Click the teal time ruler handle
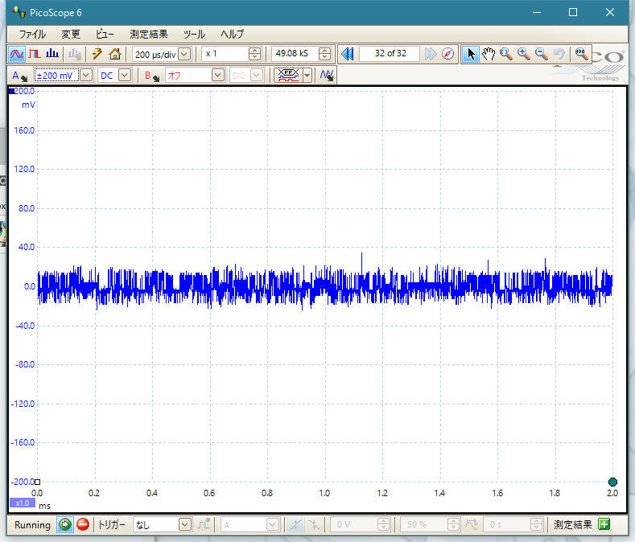The width and height of the screenshot is (635, 542). tap(612, 482)
